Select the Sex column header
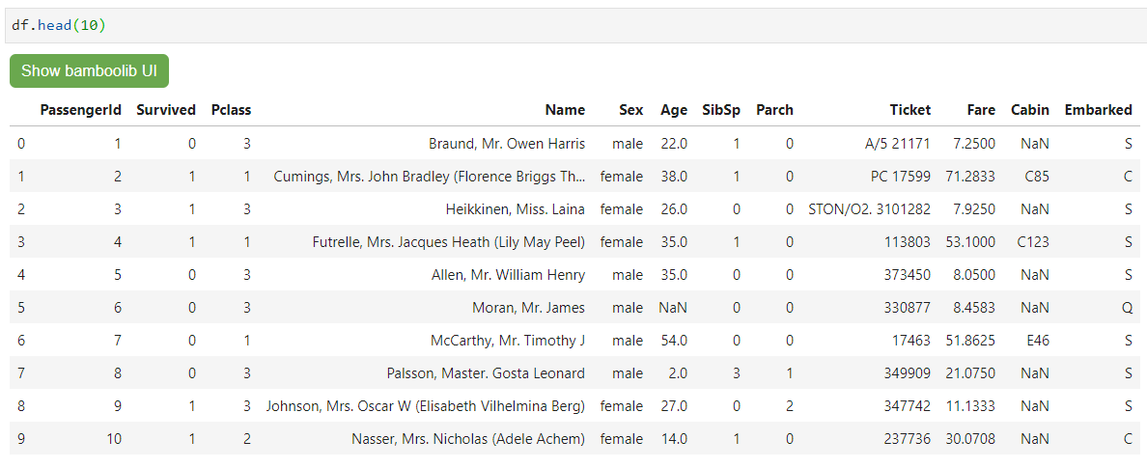The image size is (1147, 468). 630,110
